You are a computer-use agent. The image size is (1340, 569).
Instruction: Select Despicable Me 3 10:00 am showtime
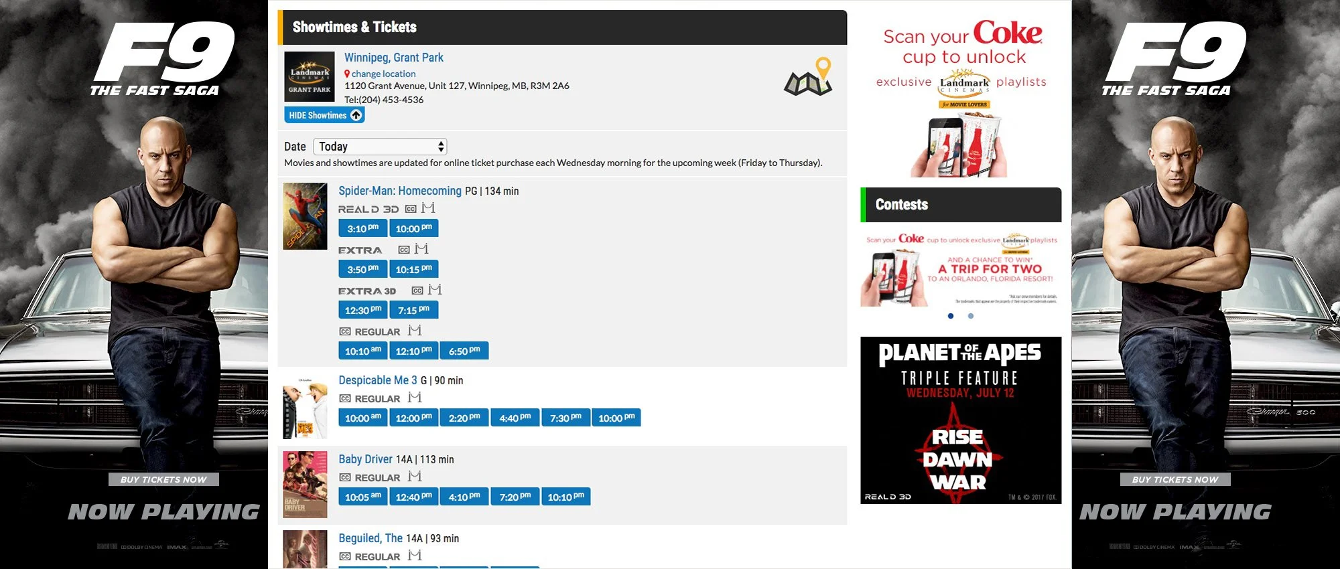[x=362, y=418]
